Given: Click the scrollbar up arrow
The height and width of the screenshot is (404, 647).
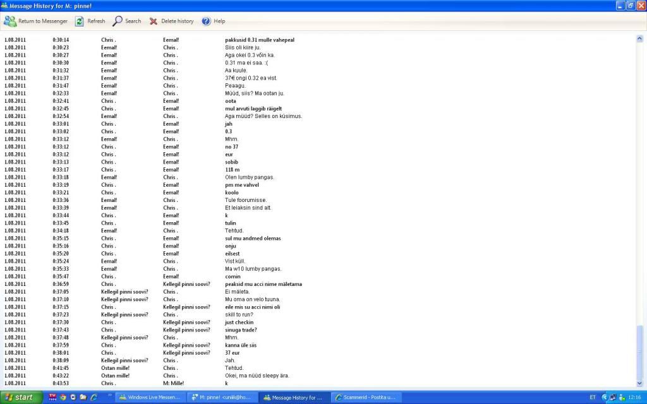Looking at the screenshot, I should point(641,39).
